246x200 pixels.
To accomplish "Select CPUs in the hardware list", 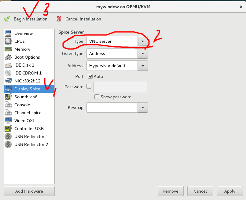I will coord(29,41).
